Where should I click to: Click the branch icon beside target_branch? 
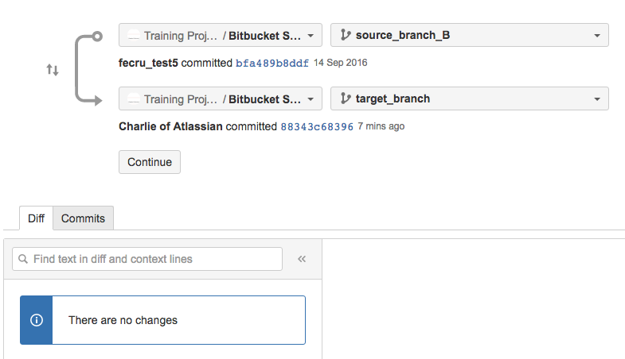pos(346,99)
